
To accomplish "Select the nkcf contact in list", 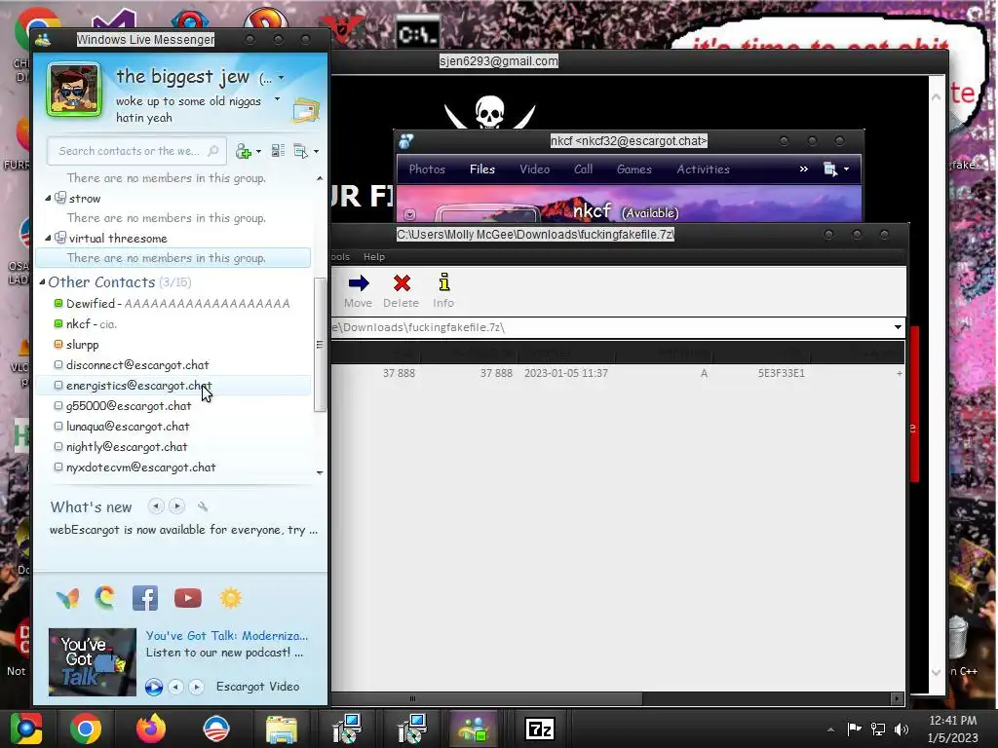I will click(x=173, y=323).
